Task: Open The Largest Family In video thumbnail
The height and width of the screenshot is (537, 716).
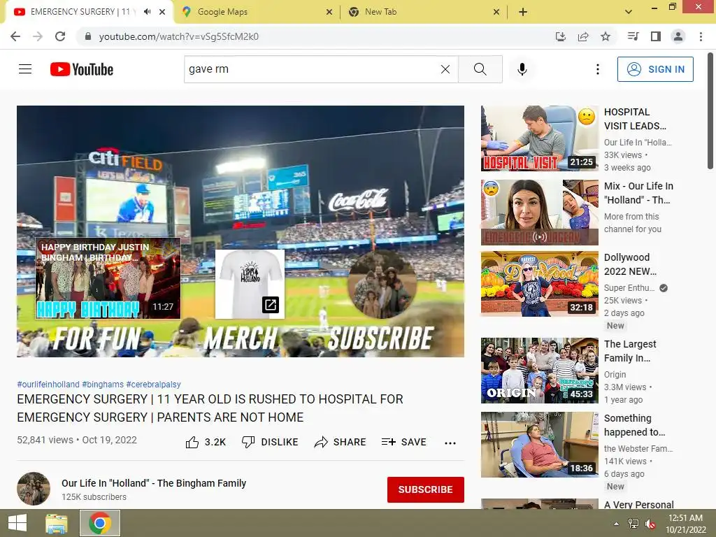Action: click(x=539, y=371)
